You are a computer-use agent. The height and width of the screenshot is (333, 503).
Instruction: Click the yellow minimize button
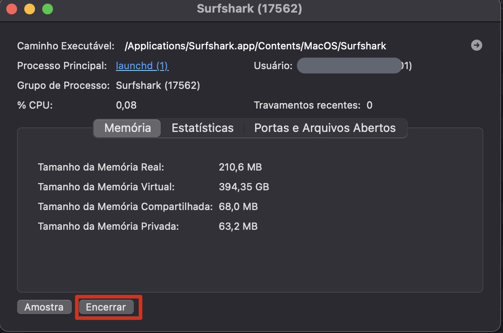pyautogui.click(x=29, y=8)
